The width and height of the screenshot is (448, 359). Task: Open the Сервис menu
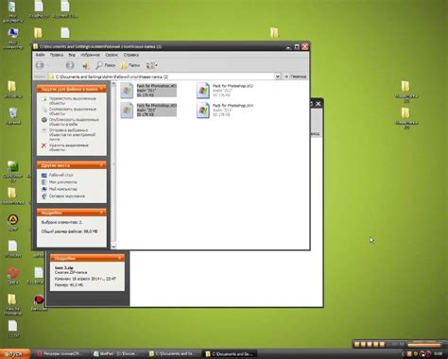point(112,55)
